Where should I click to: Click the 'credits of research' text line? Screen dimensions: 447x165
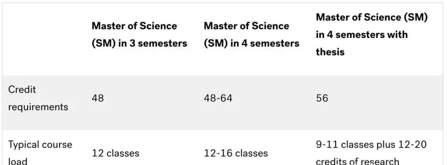[358, 161]
